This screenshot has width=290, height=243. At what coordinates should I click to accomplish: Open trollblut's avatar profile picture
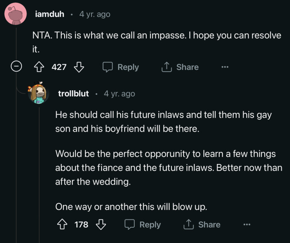tap(38, 94)
